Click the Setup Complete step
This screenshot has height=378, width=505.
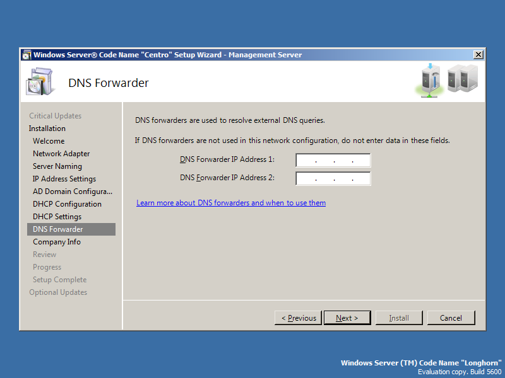(x=59, y=280)
